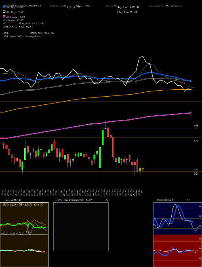Click the white 50 Day EMA legend swatch
Image resolution: width=202 pixels, height=267 pixels.
[x=4, y=12]
